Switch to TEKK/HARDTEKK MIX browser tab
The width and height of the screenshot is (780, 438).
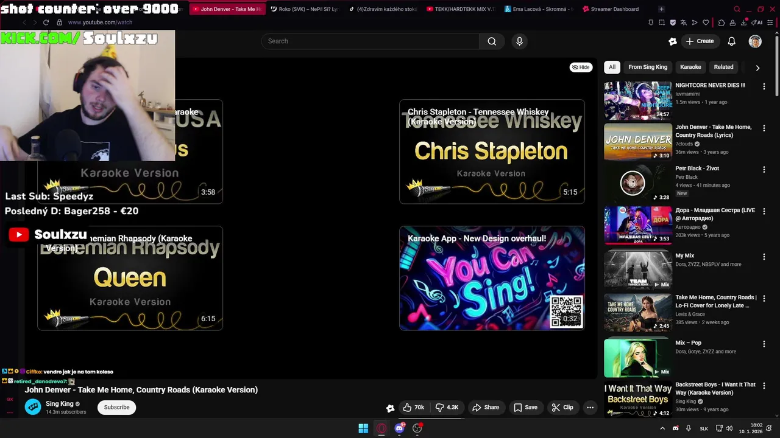click(461, 9)
